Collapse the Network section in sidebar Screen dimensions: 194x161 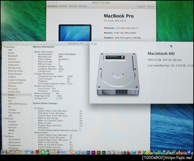[x=4, y=119]
